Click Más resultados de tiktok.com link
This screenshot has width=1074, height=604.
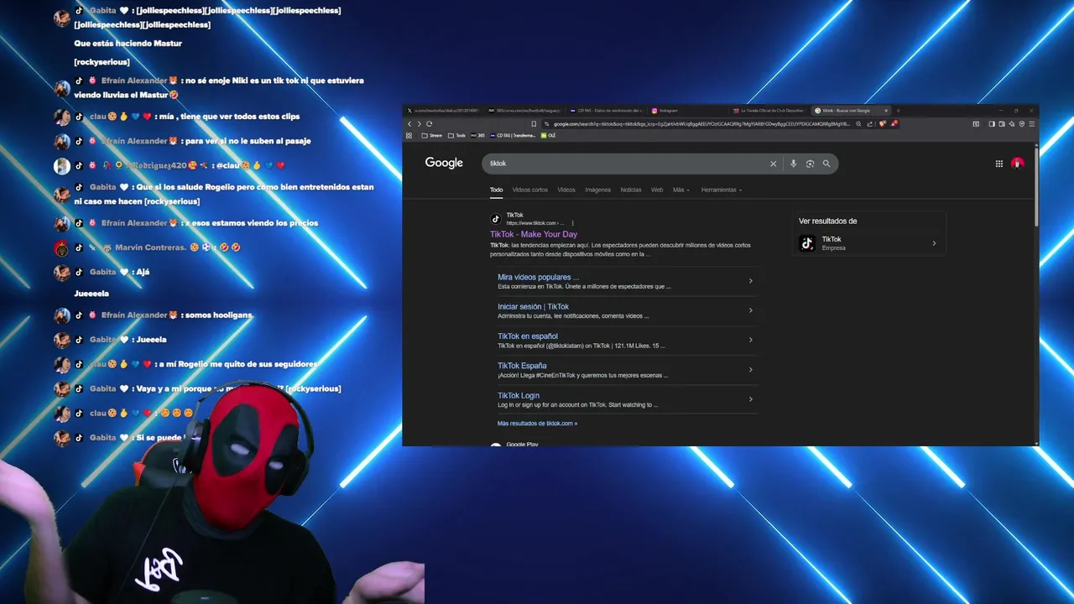[x=537, y=424]
